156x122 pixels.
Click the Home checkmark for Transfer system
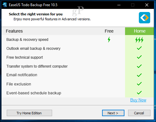tap(139, 66)
